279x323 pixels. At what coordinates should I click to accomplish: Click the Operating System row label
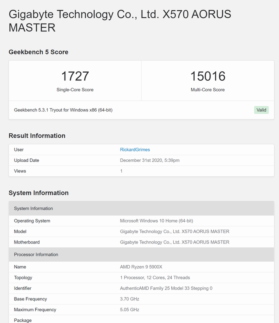[x=32, y=221]
